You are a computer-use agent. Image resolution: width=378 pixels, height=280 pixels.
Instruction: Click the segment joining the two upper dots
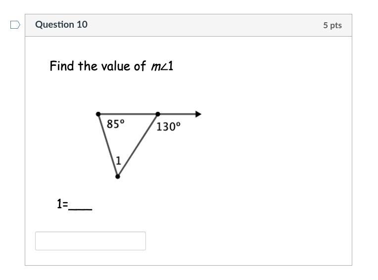point(128,114)
